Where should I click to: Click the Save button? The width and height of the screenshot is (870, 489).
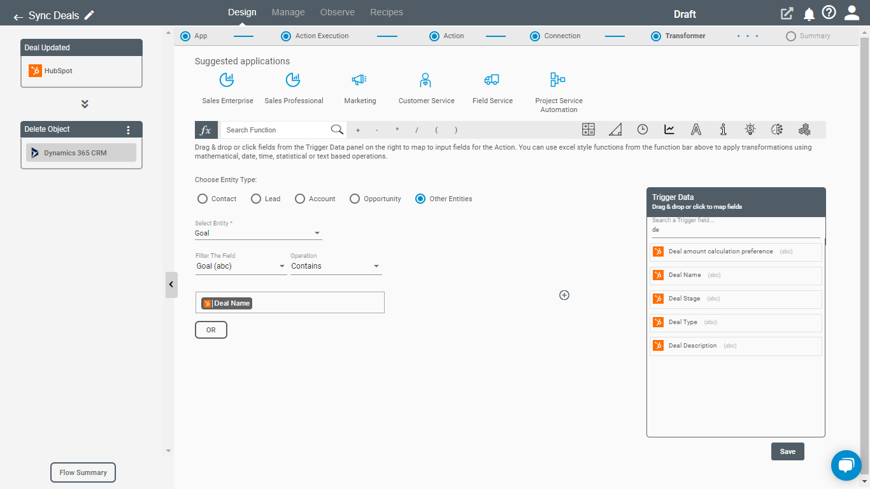pos(788,451)
